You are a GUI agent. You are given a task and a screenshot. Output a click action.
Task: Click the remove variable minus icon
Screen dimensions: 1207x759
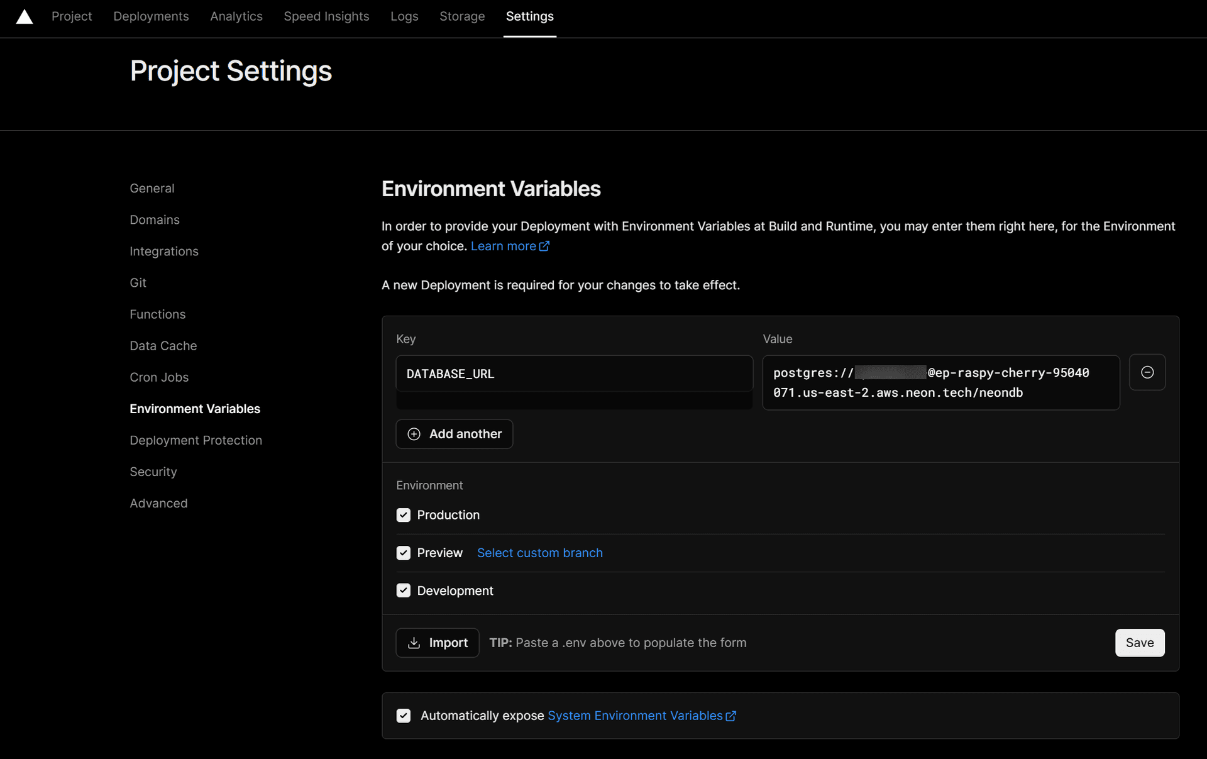pyautogui.click(x=1147, y=372)
